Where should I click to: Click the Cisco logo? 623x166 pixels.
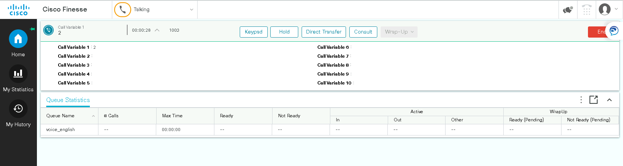tap(18, 10)
